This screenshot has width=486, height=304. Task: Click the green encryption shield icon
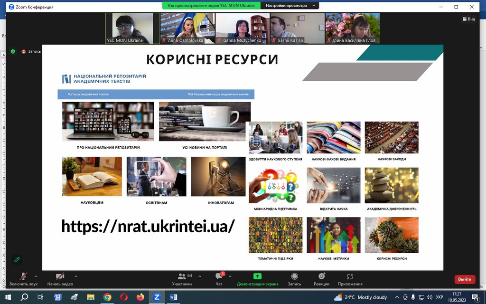pyautogui.click(x=13, y=51)
